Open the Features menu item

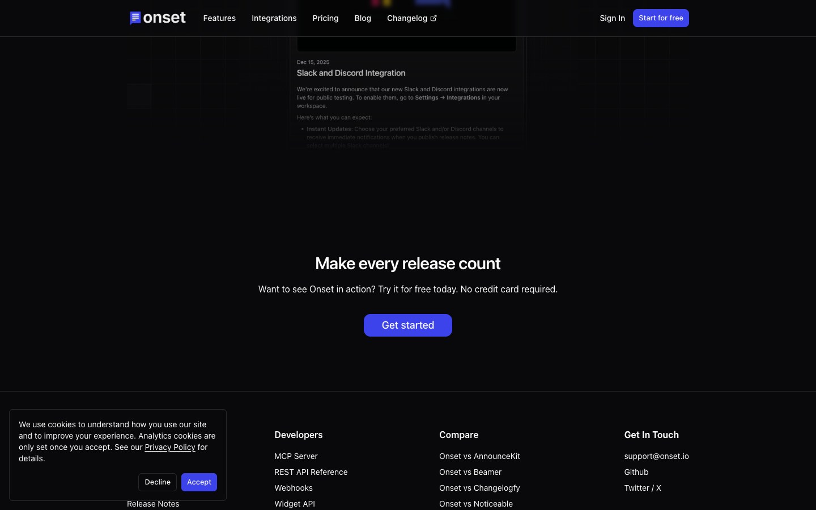point(219,18)
